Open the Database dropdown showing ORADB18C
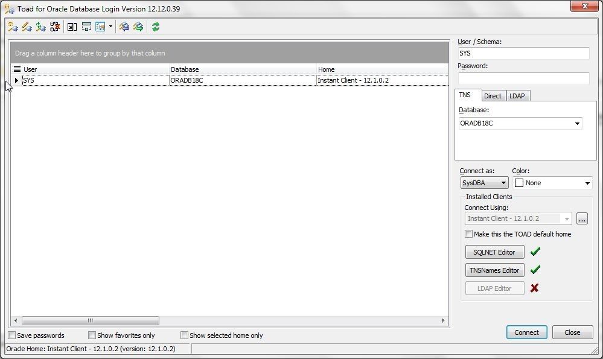The height and width of the screenshot is (359, 603). (577, 123)
